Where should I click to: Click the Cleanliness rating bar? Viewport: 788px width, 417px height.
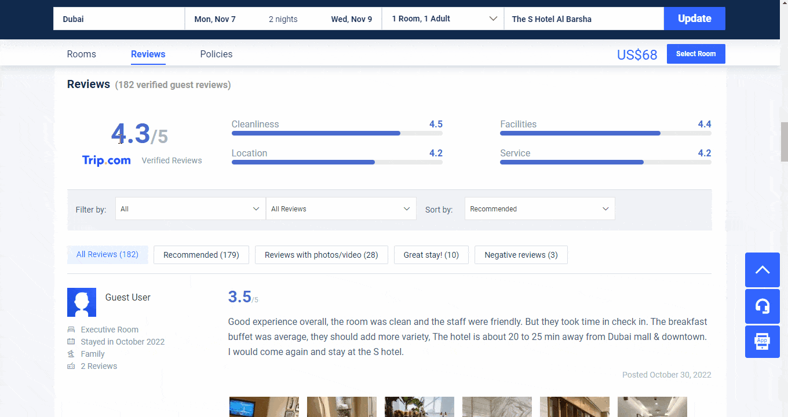(x=337, y=133)
